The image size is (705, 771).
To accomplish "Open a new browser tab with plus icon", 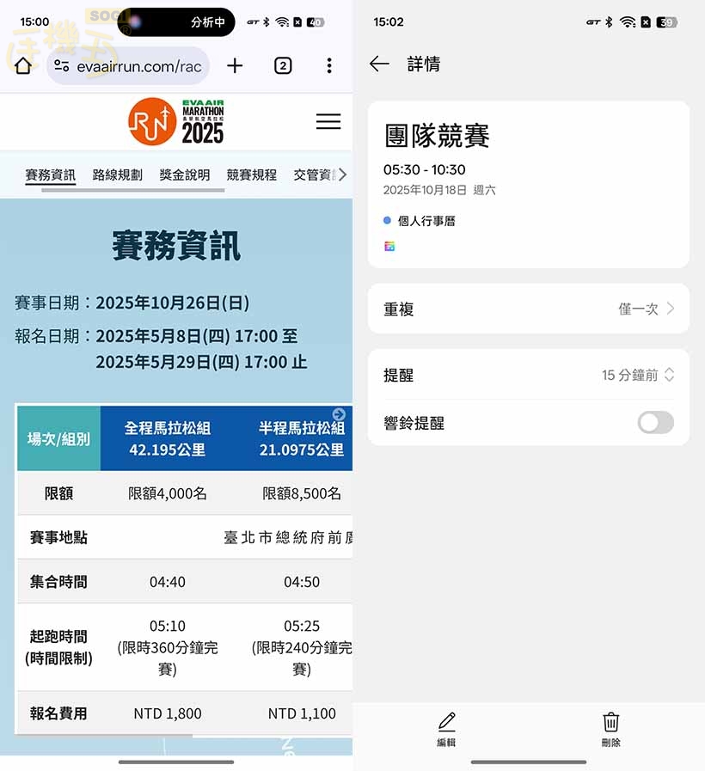I will [235, 66].
